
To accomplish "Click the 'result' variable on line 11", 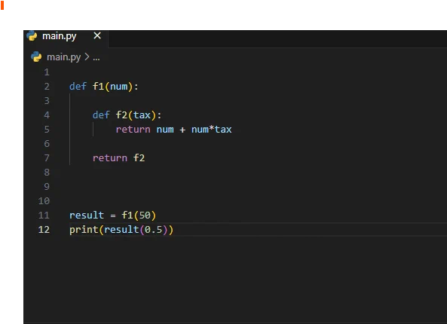I will coord(87,215).
